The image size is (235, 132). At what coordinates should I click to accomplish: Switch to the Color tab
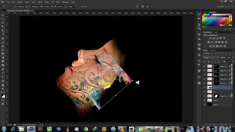205,12
